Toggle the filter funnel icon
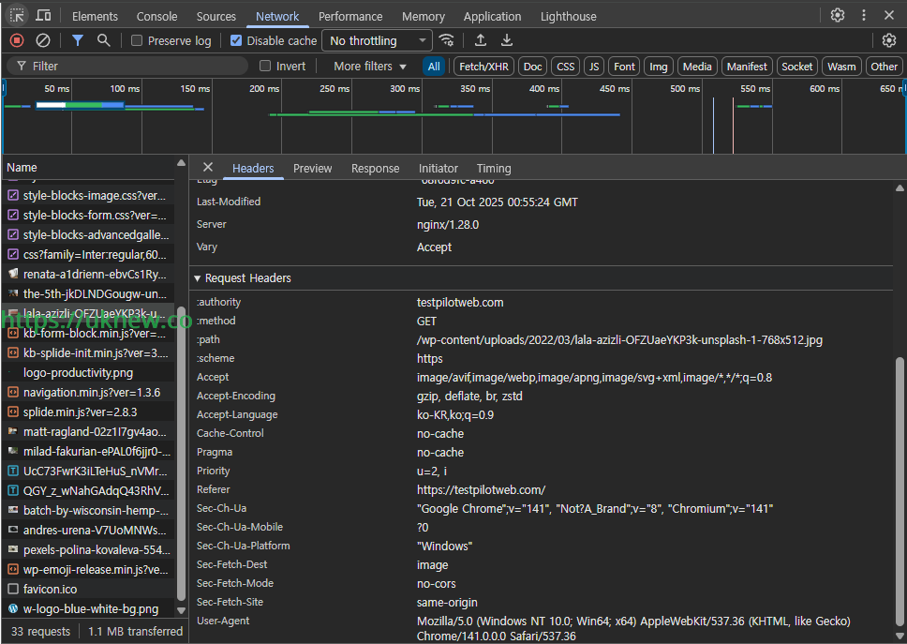This screenshot has width=907, height=644. (78, 40)
